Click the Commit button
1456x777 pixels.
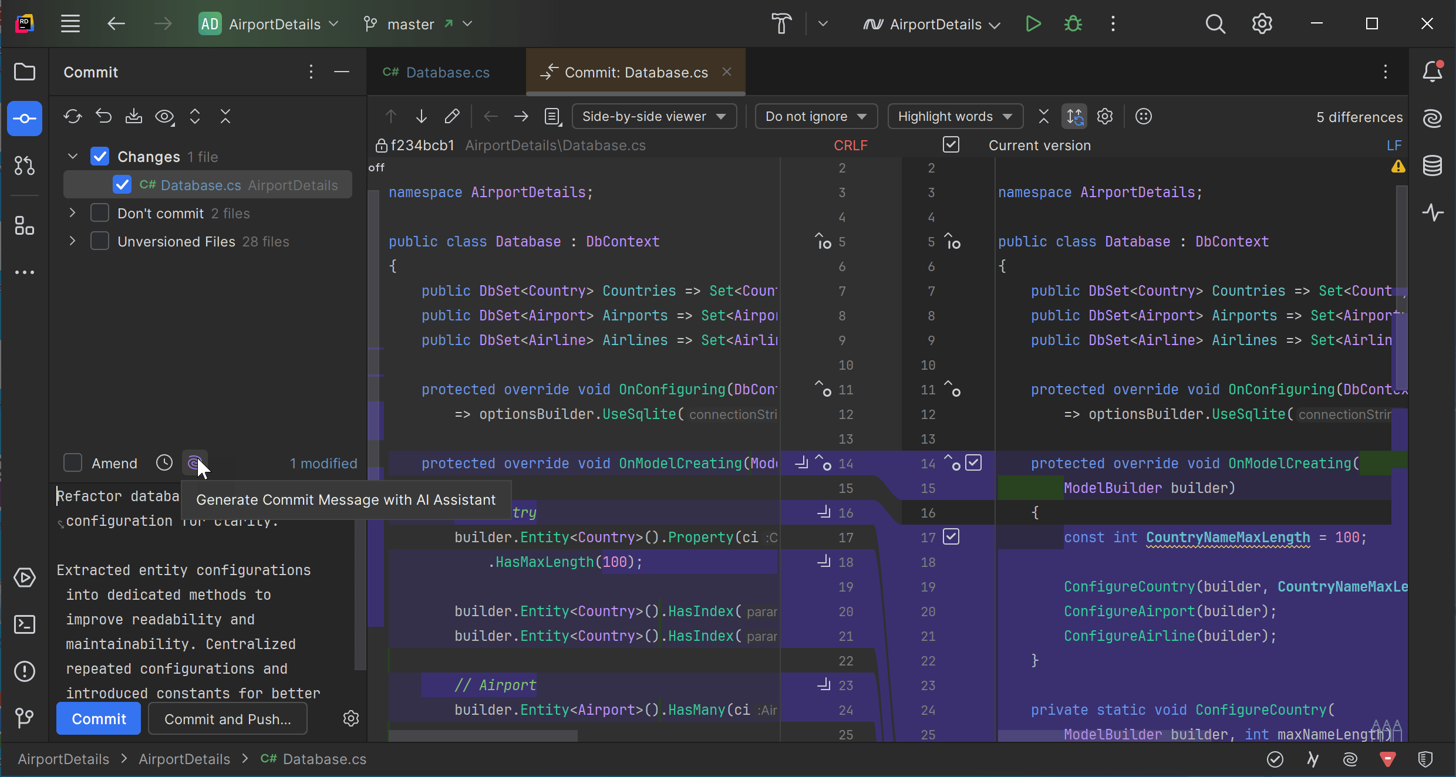tap(99, 719)
